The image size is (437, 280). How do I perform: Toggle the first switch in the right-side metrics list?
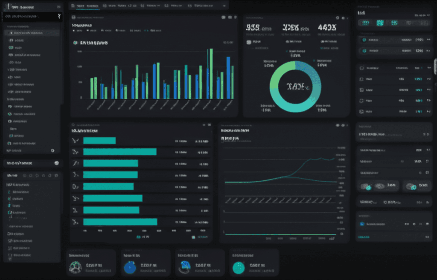point(428,39)
